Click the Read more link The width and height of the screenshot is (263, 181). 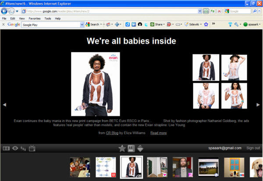159,133
